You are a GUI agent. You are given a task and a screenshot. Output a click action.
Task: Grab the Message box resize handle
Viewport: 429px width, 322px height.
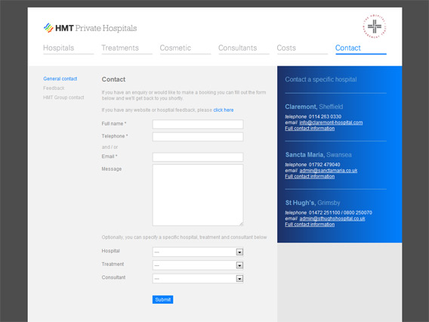pos(241,224)
